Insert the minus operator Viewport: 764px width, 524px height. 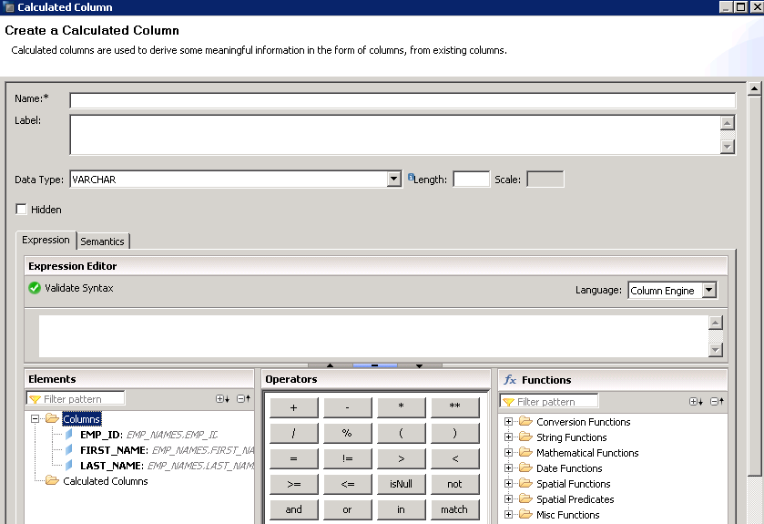point(347,407)
